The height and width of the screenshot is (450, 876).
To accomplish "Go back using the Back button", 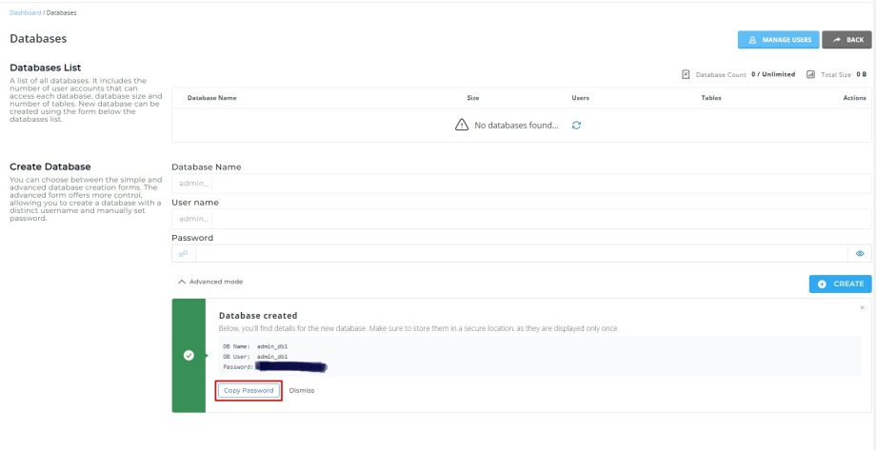I will click(x=846, y=40).
